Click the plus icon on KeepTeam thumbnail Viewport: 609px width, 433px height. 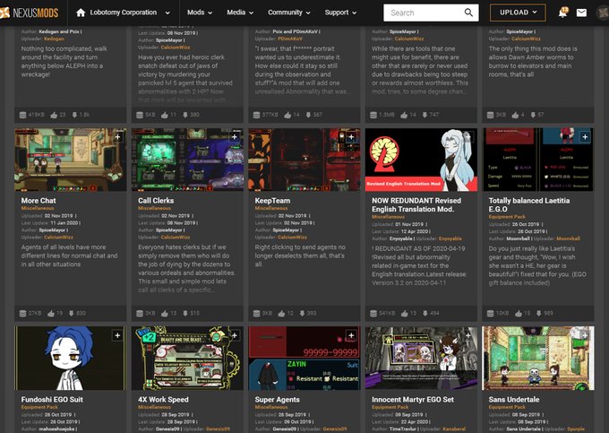351,137
